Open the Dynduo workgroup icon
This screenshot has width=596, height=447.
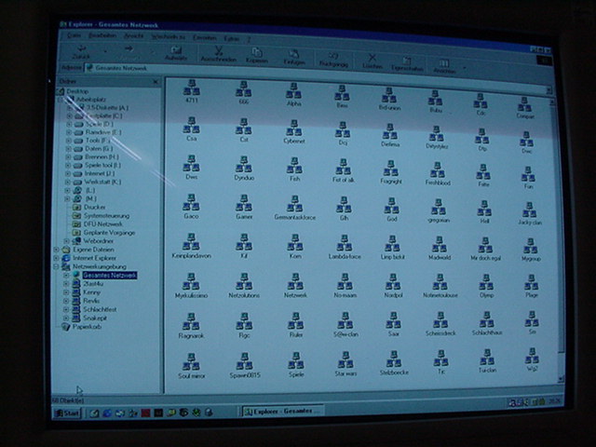(244, 169)
